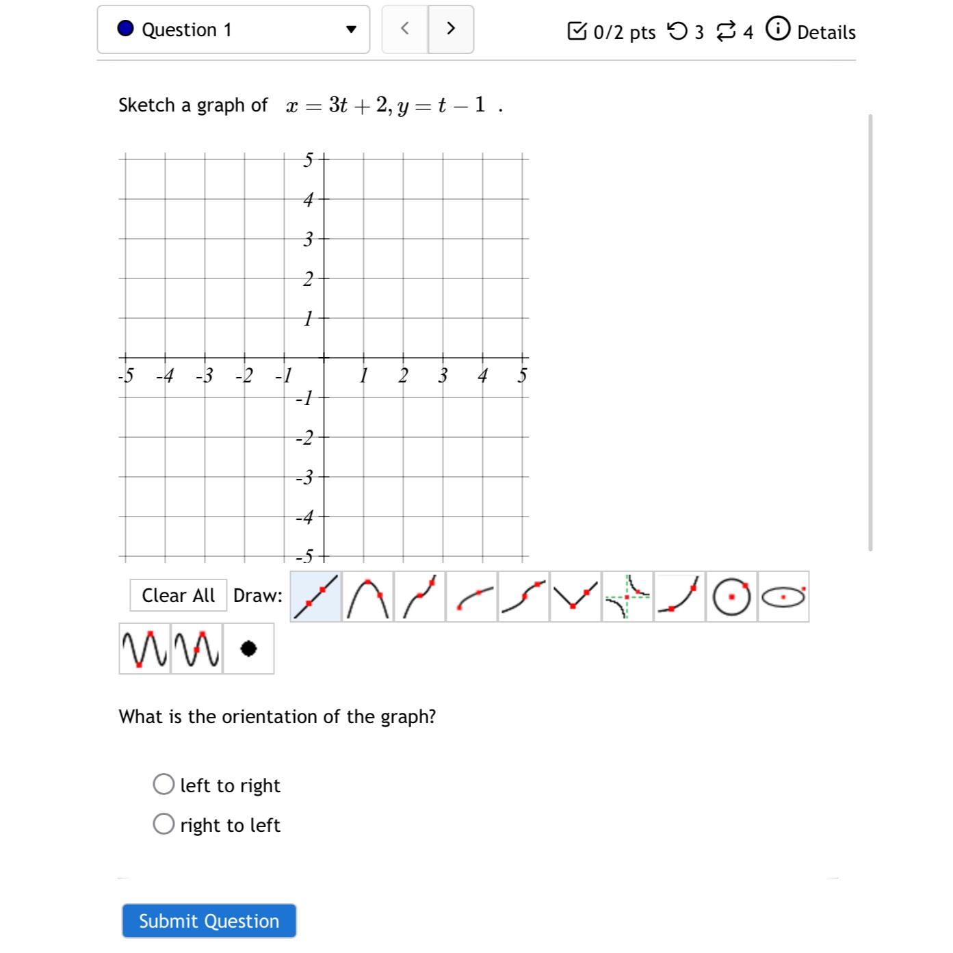This screenshot has height=953, width=953.
Task: Select the circle drawing tool
Action: pos(731,595)
